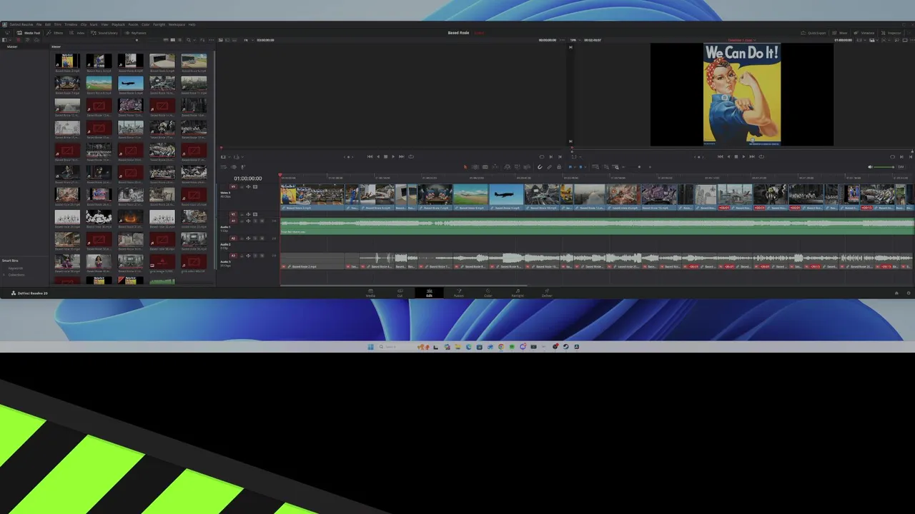This screenshot has height=514, width=915.
Task: Switch media pool to thumbnail view
Action: (172, 40)
